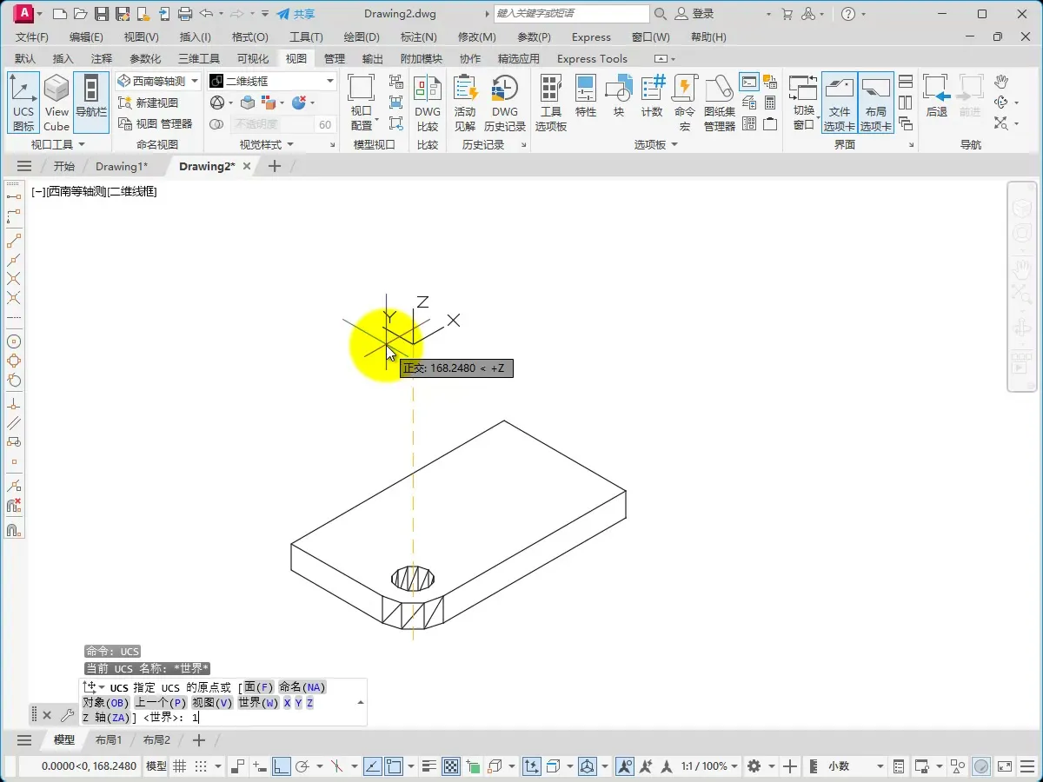Click the 不透明度 (opacity) slider
1043x782 pixels.
(271, 124)
